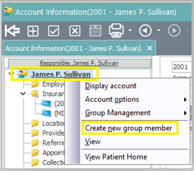Open the dropdown arrow beside the printer
The height and width of the screenshot is (171, 194).
(130, 30)
